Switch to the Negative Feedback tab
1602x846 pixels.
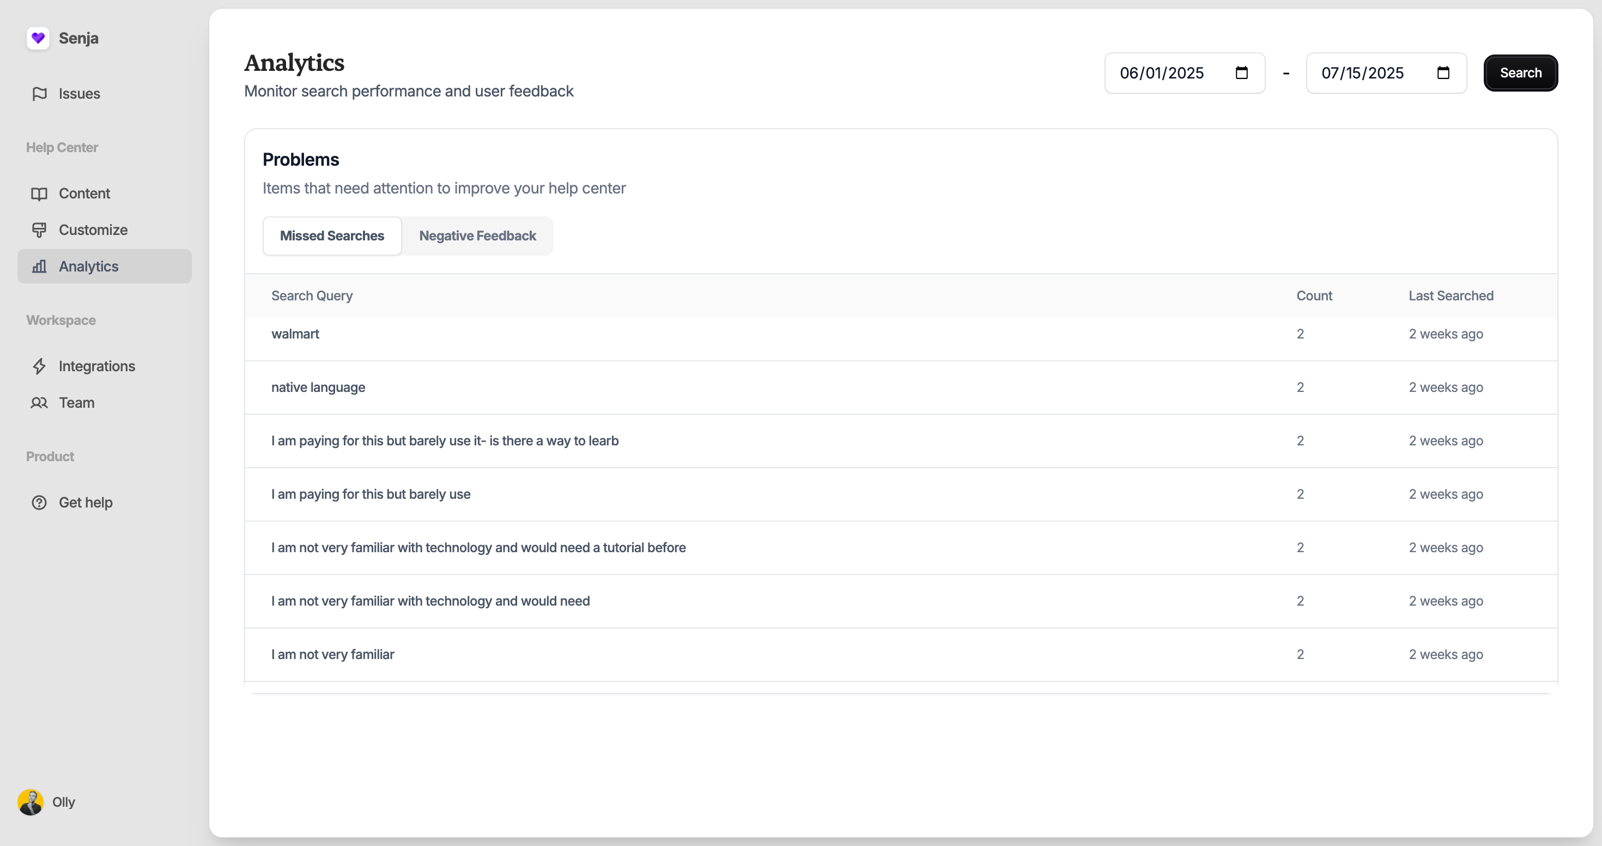point(477,236)
